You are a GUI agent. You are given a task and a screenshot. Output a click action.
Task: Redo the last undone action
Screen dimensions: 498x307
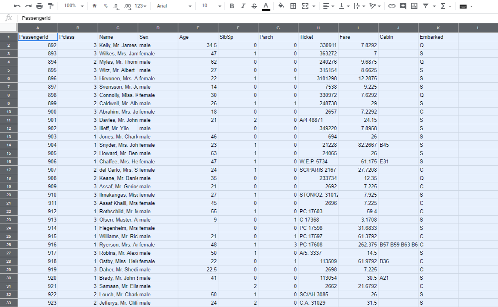point(28,6)
